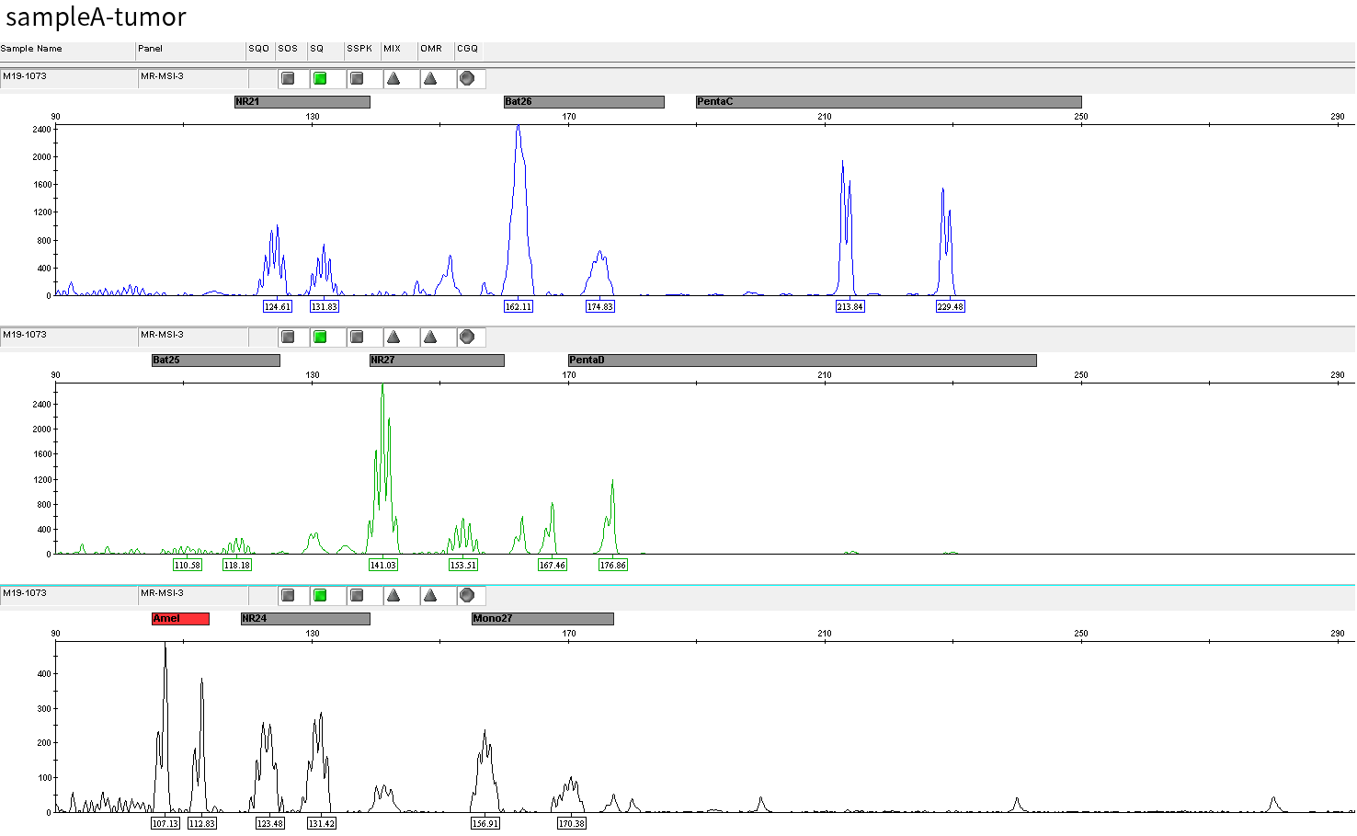Viewport: 1357px width, 836px height.
Task: Select the NR21 marker range bar
Action: [x=302, y=102]
